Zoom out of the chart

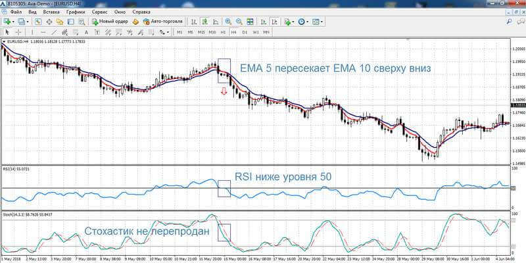[239, 22]
